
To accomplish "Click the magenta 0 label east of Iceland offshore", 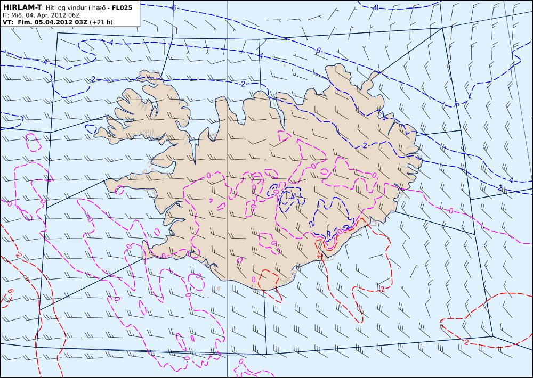I will (451, 211).
